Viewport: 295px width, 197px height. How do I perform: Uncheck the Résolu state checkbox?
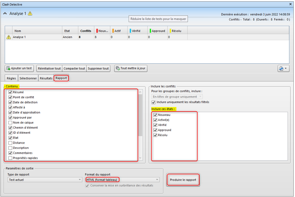tap(156, 135)
